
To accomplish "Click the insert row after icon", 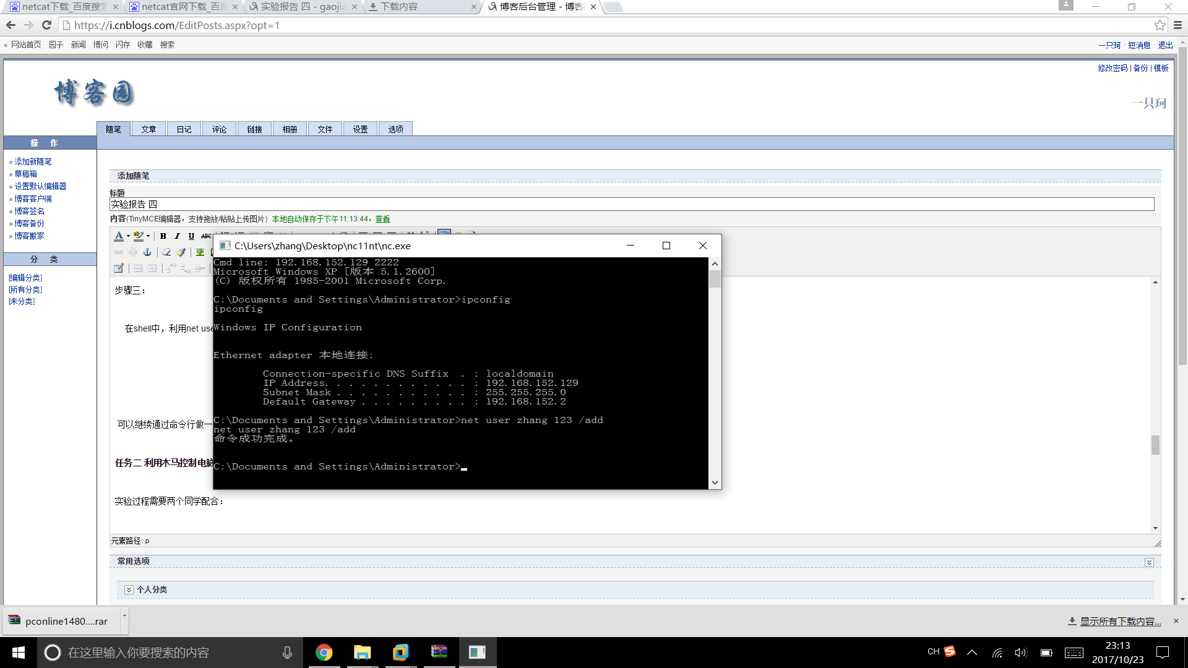I will point(186,268).
